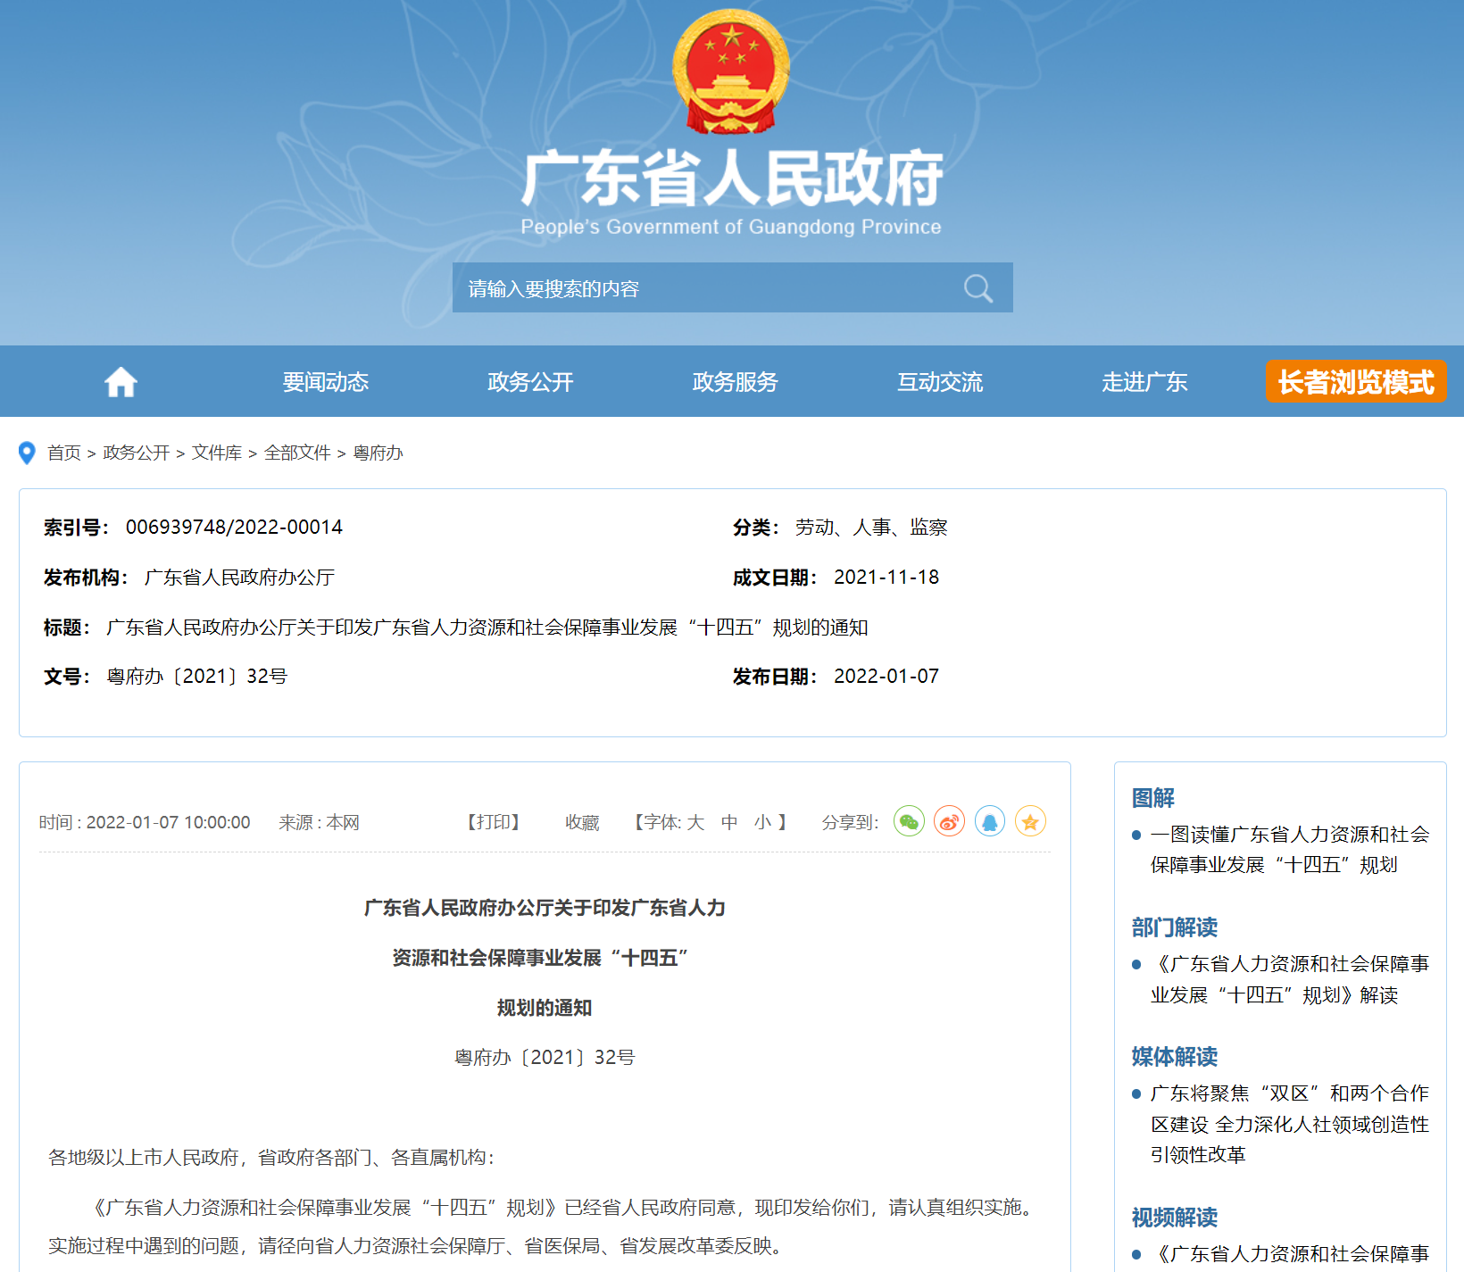Click the document title in 标题 row
Viewport: 1464px width, 1272px height.
[x=487, y=628]
